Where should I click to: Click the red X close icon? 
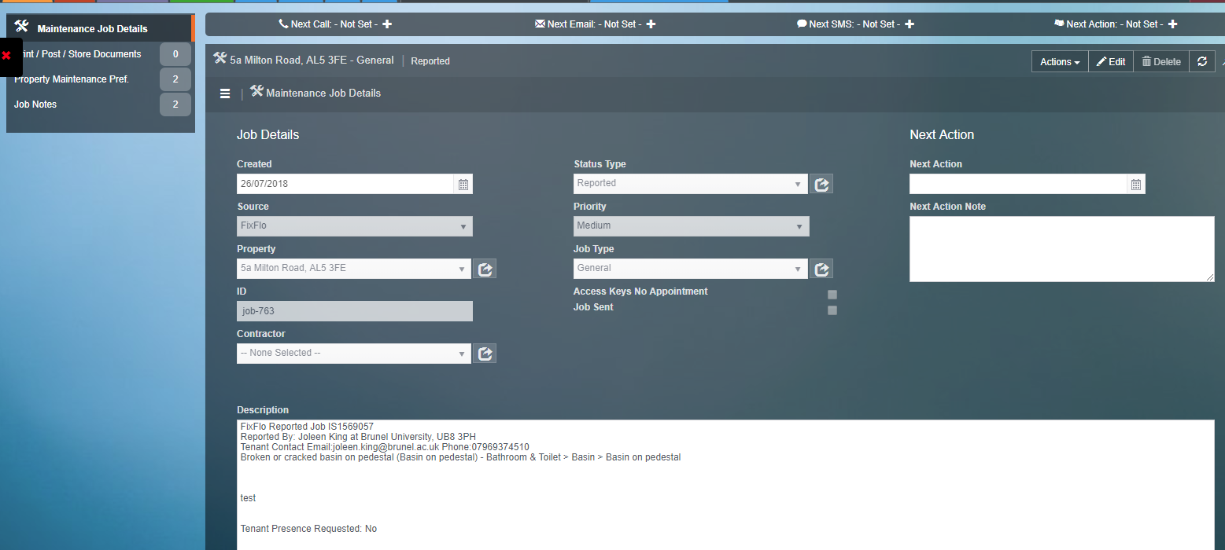point(6,56)
